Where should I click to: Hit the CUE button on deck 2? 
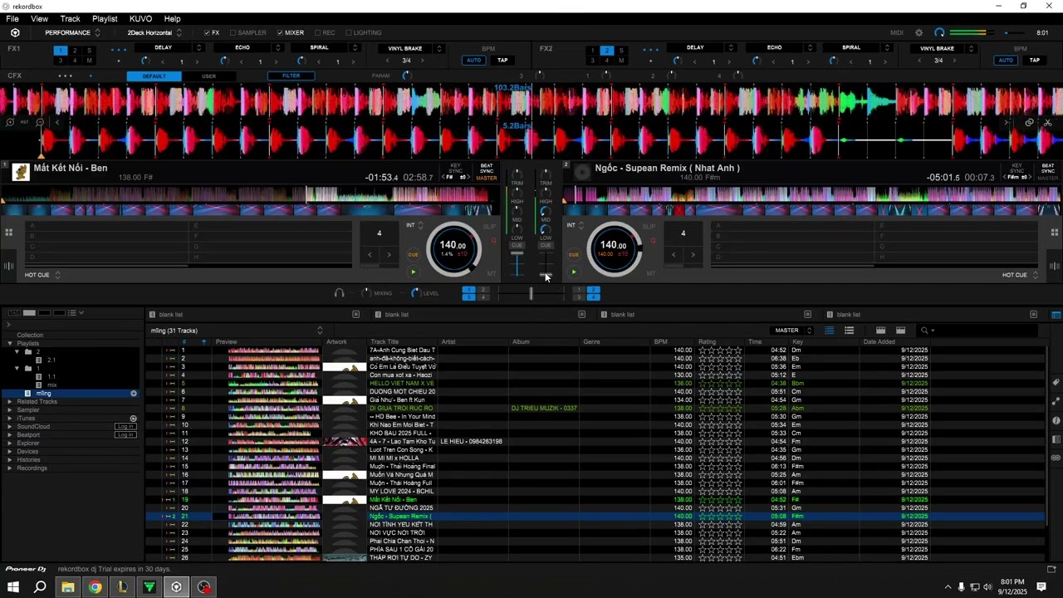click(573, 254)
